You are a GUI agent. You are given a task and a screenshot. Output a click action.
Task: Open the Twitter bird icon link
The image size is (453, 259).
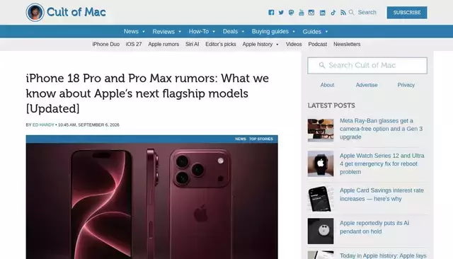(281, 13)
